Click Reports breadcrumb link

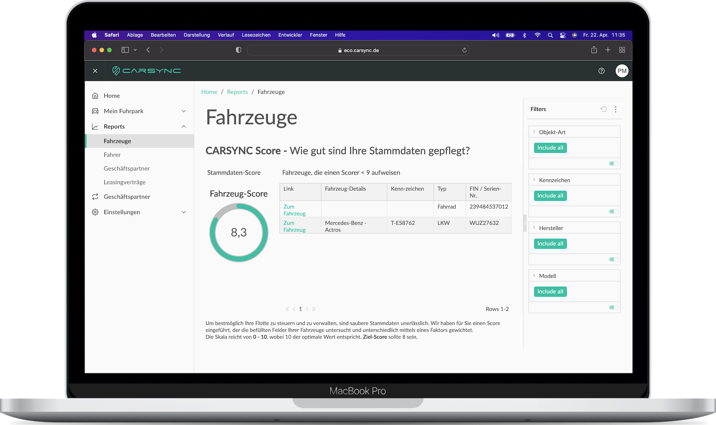[237, 92]
